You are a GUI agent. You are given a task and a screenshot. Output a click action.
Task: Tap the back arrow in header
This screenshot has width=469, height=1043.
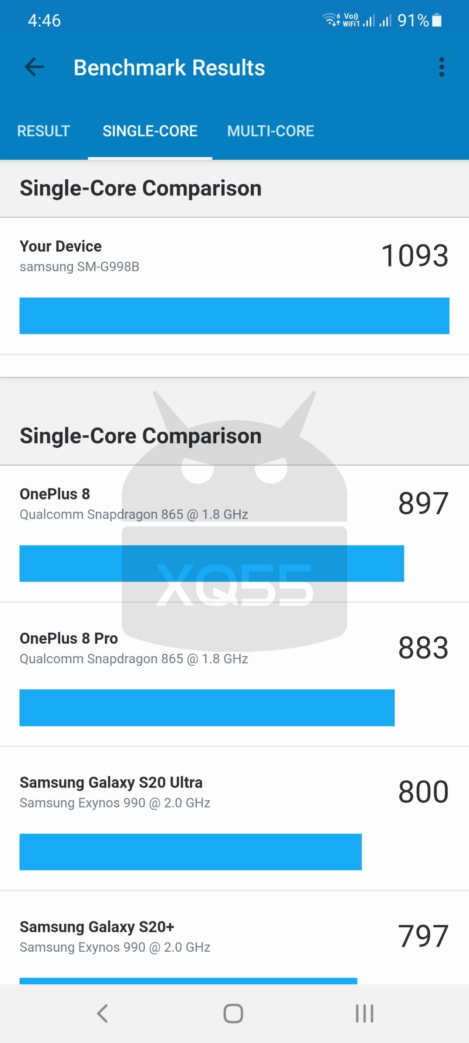point(35,67)
